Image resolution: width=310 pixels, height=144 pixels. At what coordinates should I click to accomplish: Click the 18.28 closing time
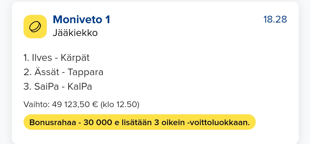tap(275, 19)
